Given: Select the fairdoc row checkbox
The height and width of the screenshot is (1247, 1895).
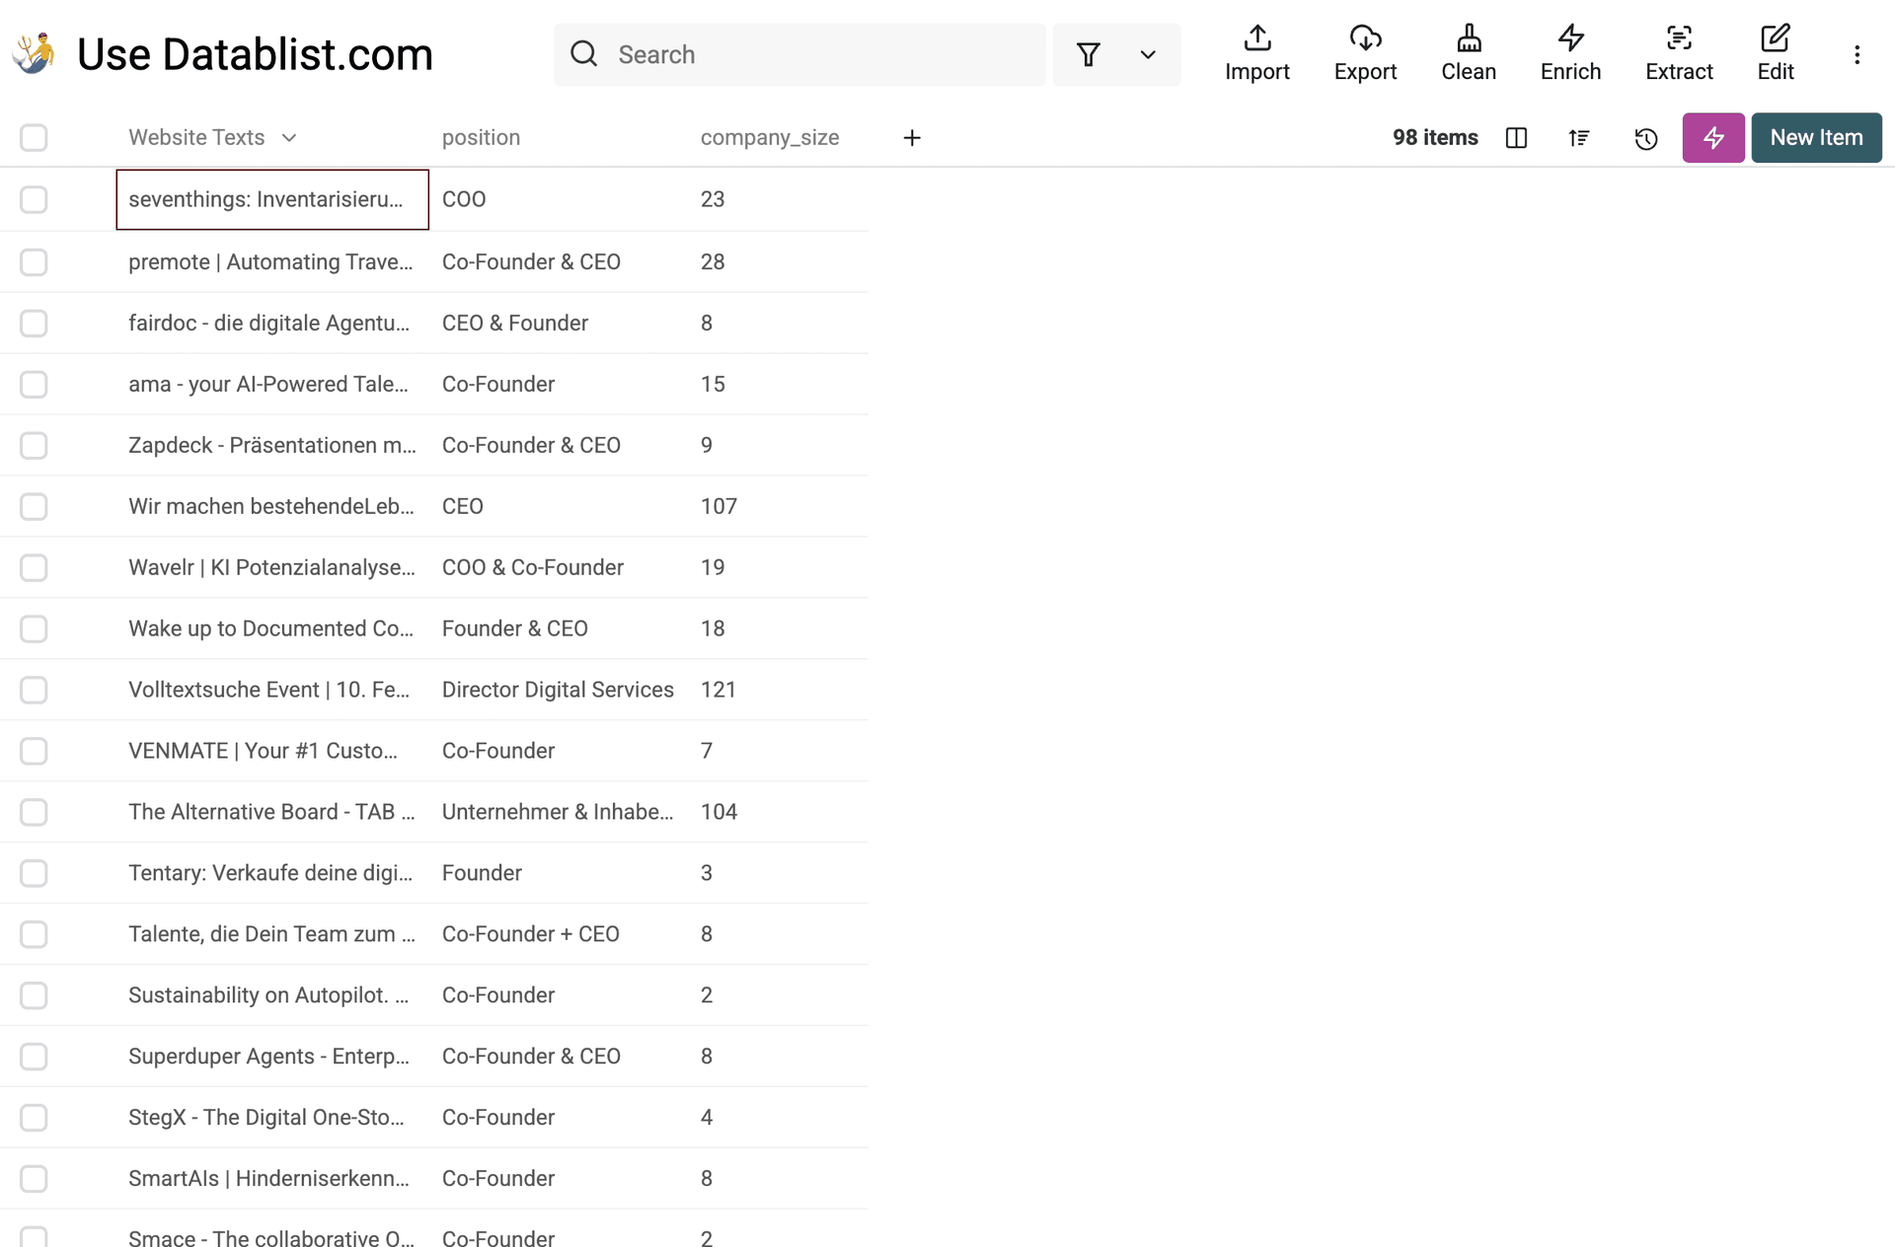Looking at the screenshot, I should [34, 324].
